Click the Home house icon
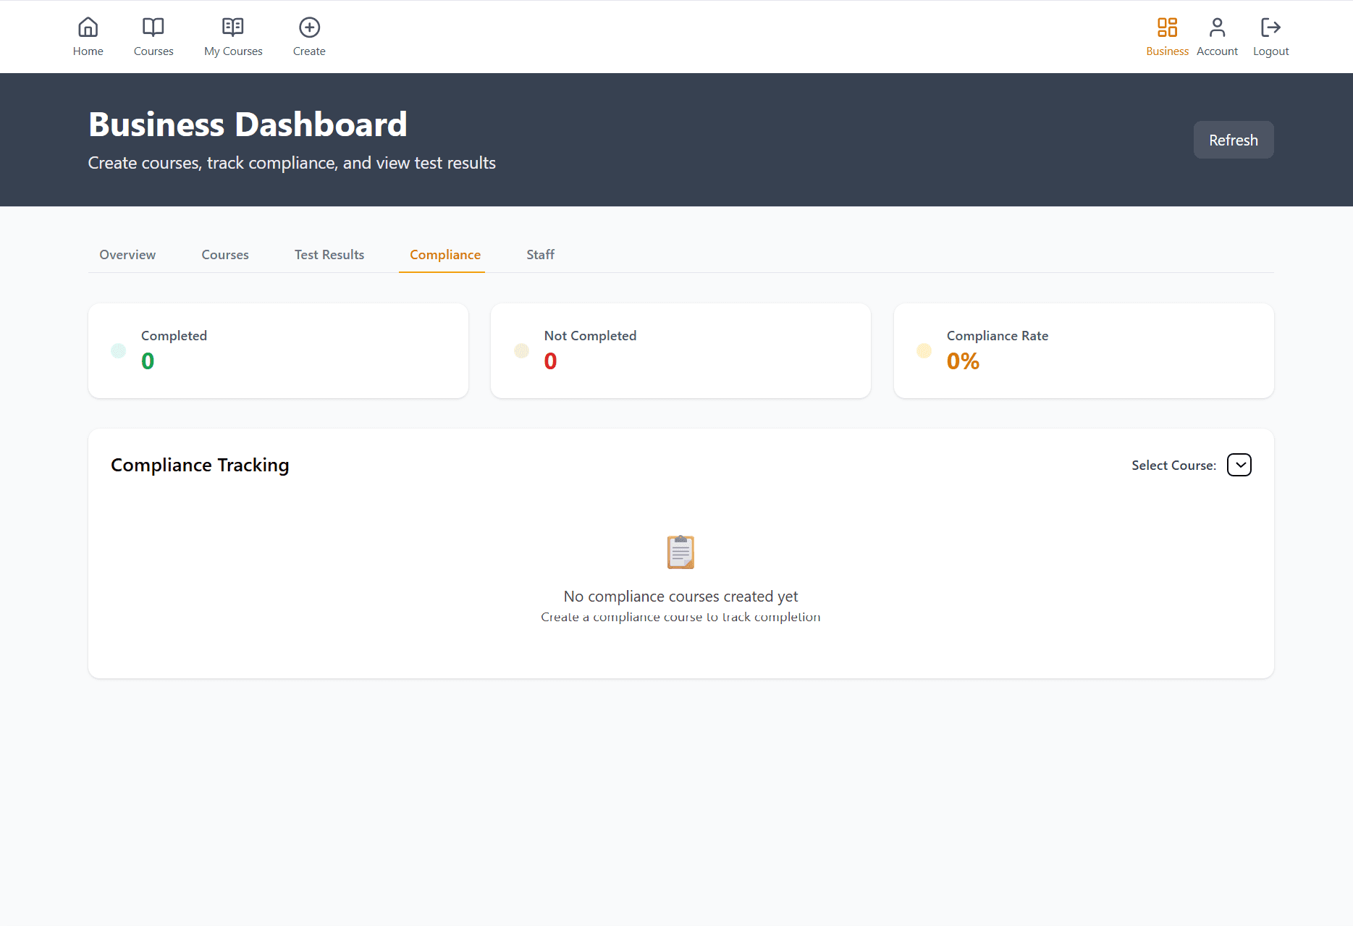Image resolution: width=1353 pixels, height=926 pixels. point(88,28)
